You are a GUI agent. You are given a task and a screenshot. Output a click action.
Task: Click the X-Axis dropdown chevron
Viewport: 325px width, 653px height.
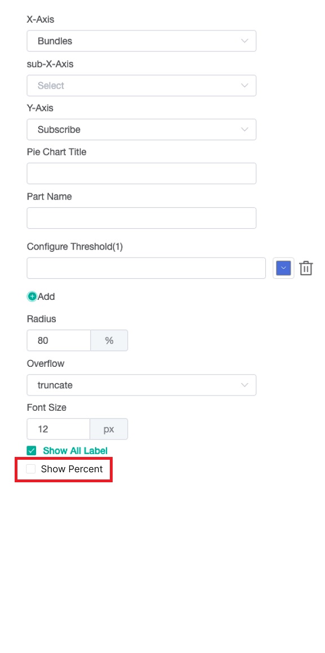point(244,41)
